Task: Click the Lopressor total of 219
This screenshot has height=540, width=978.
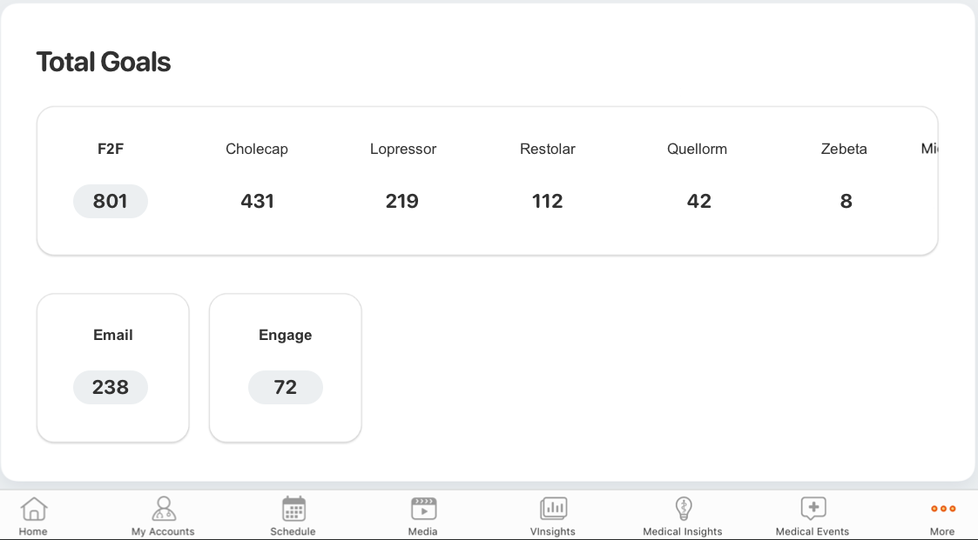Action: pyautogui.click(x=402, y=201)
